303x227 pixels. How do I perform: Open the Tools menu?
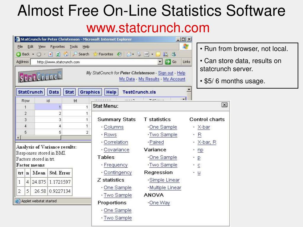[74, 46]
